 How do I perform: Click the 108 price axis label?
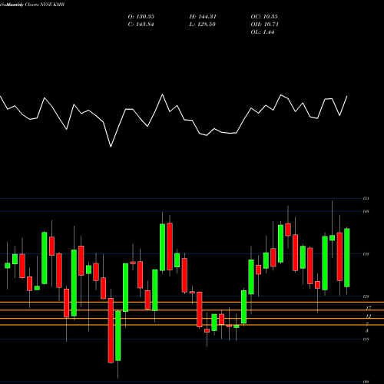tap(366, 382)
